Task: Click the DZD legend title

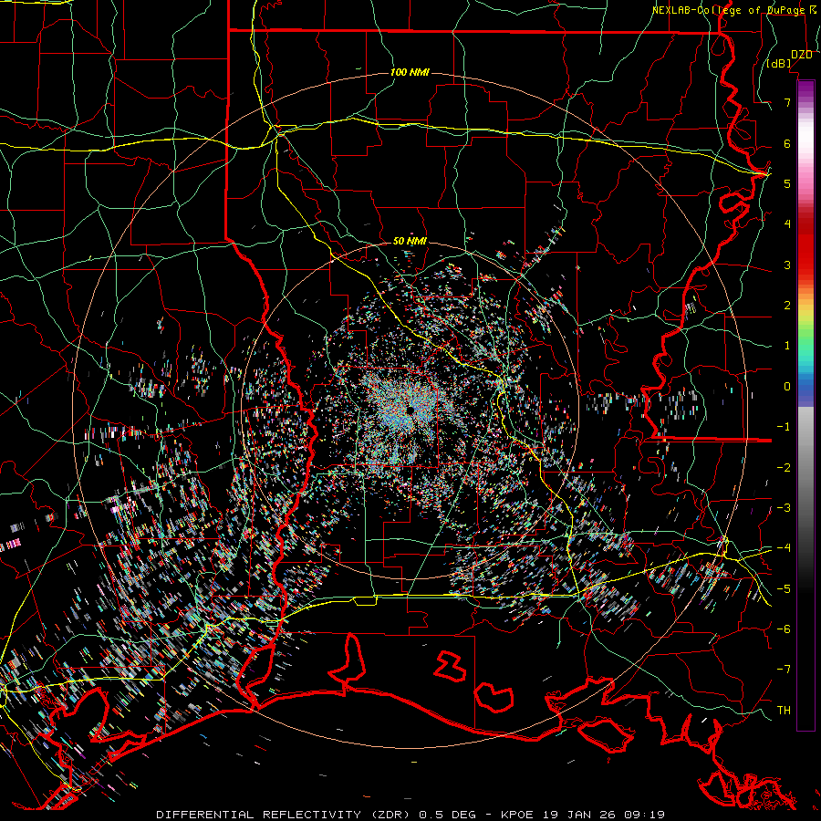Action: click(802, 55)
